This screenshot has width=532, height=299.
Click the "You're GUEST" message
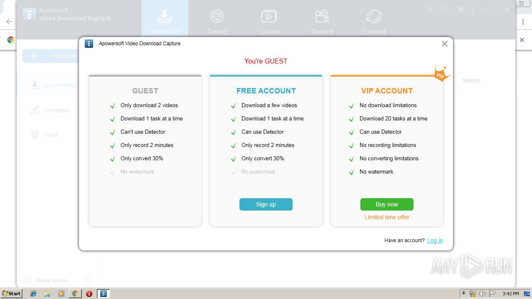266,61
